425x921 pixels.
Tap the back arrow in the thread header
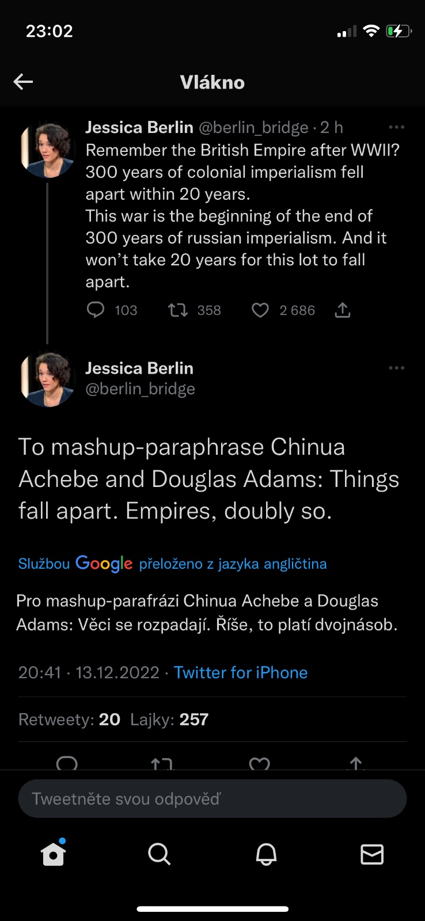click(x=23, y=82)
